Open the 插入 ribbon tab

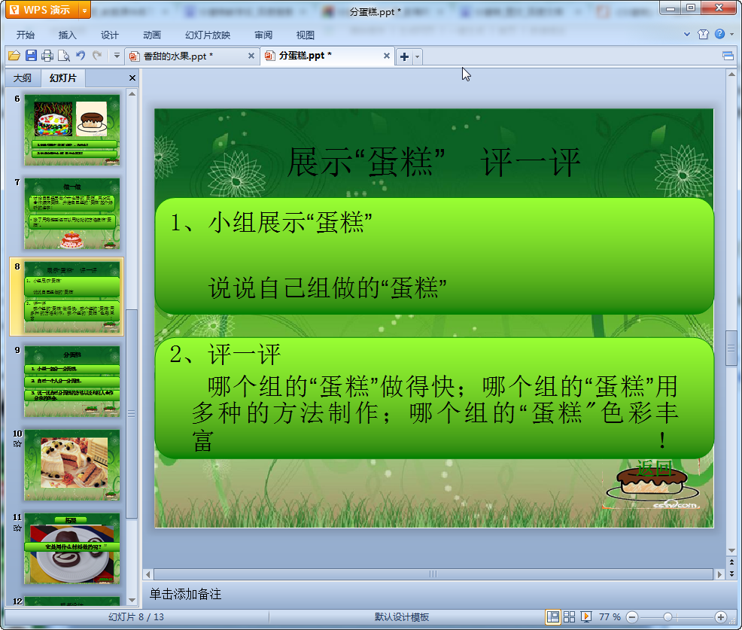point(67,35)
